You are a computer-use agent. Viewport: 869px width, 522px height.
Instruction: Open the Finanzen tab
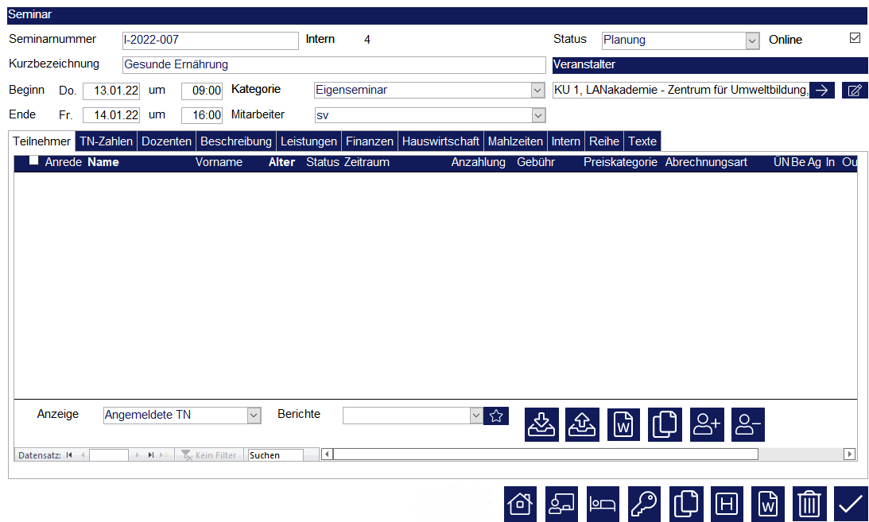coord(369,141)
